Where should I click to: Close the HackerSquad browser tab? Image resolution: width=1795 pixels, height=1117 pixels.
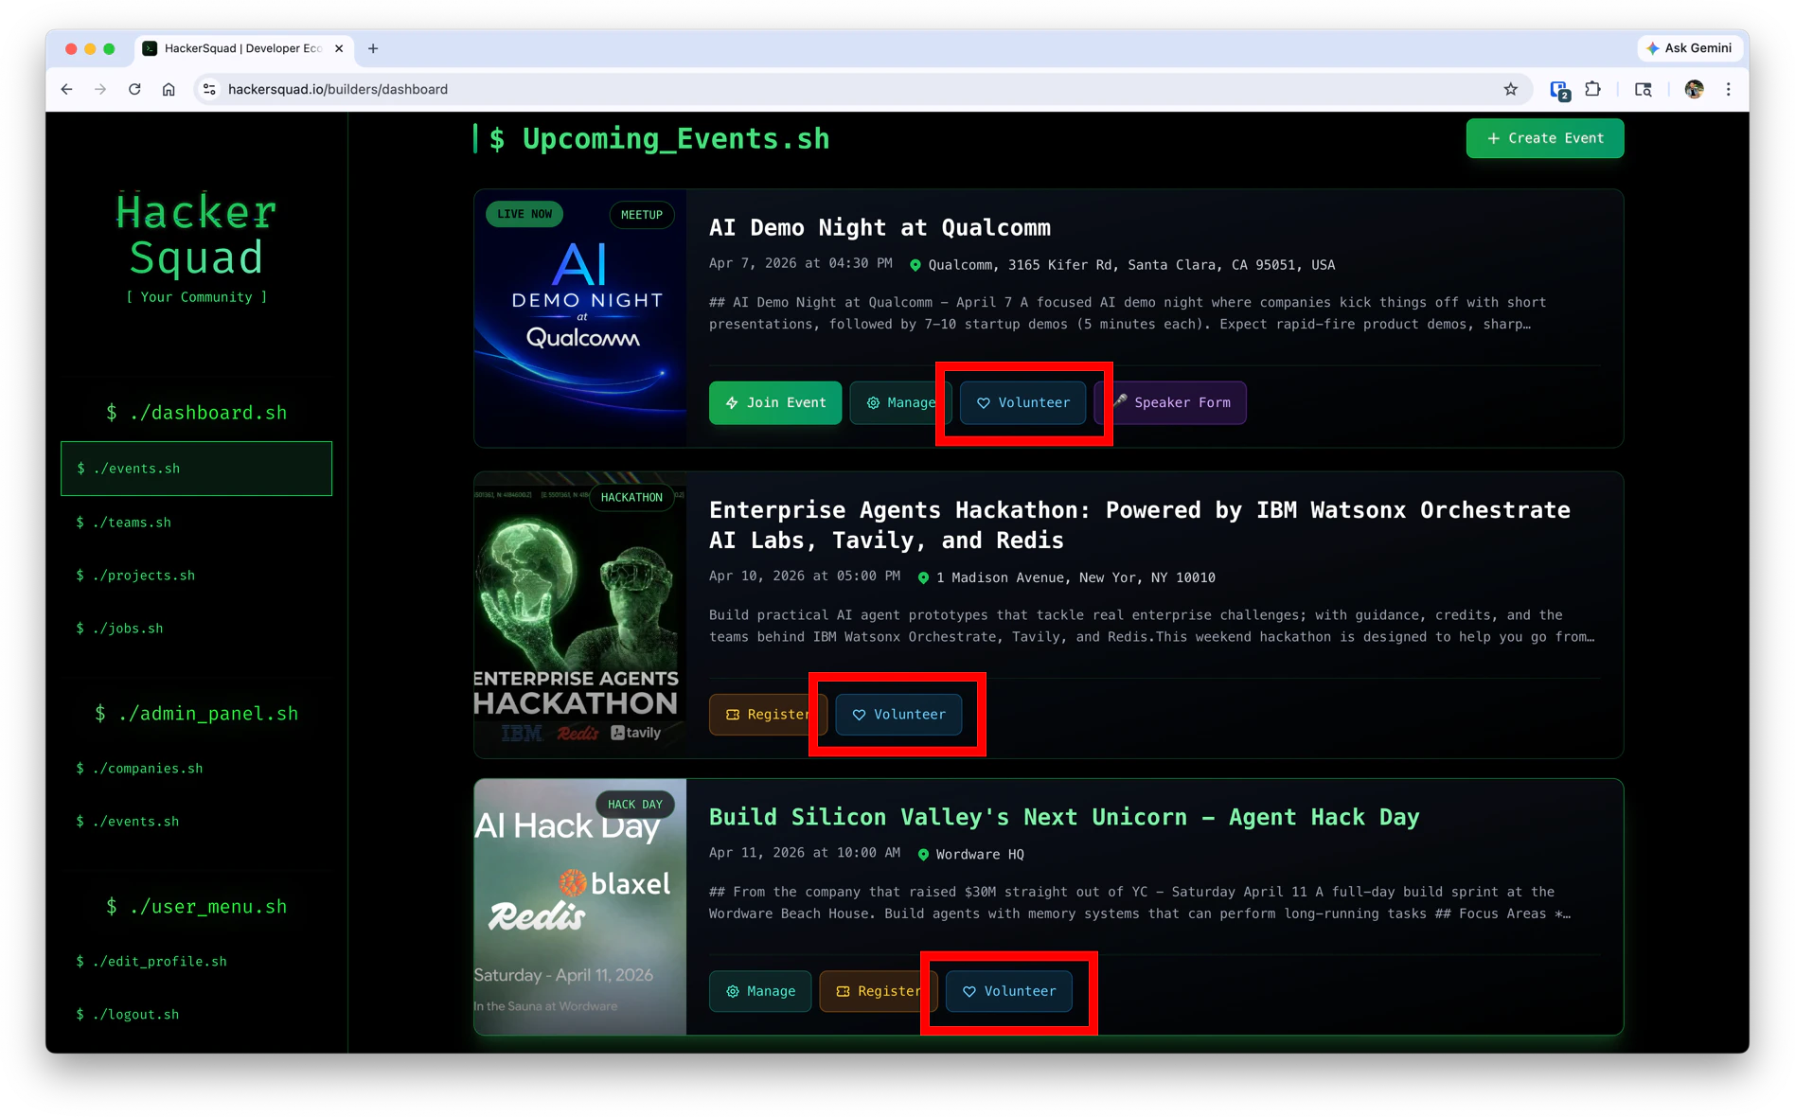pos(339,48)
